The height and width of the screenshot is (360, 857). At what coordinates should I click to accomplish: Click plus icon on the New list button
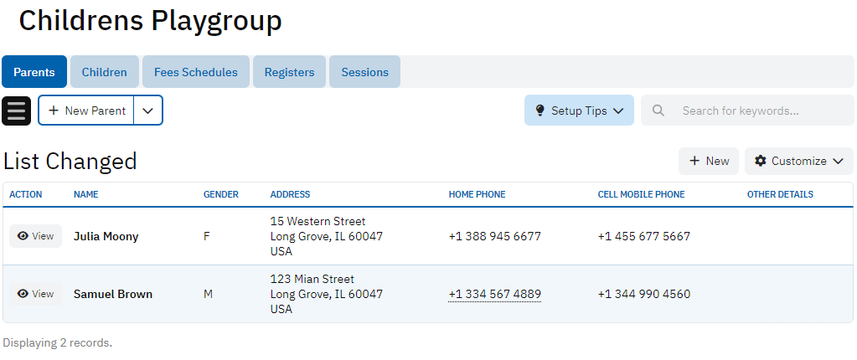[694, 161]
